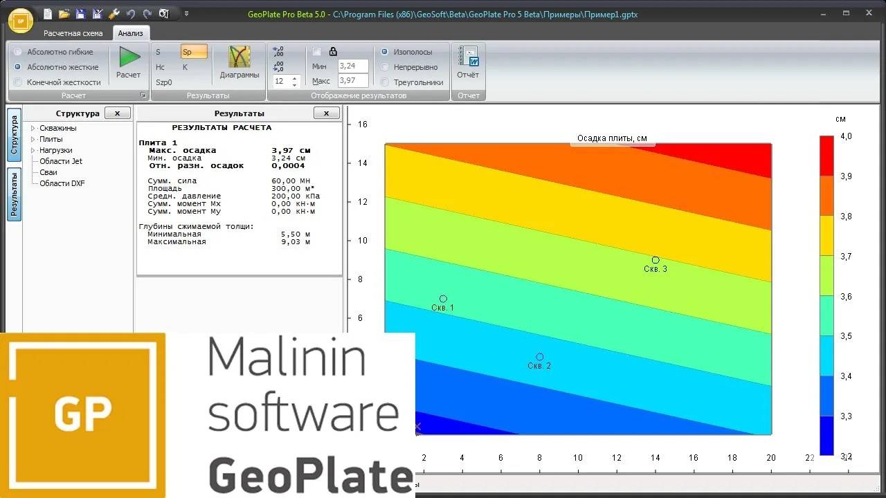Show the Hc result type
This screenshot has height=498, width=886.
[x=160, y=67]
